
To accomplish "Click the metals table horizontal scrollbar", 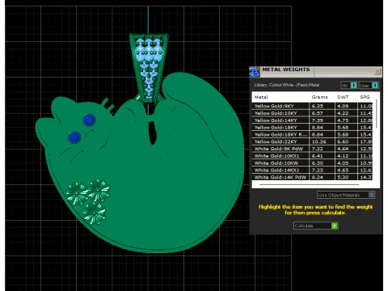I will coord(309,184).
